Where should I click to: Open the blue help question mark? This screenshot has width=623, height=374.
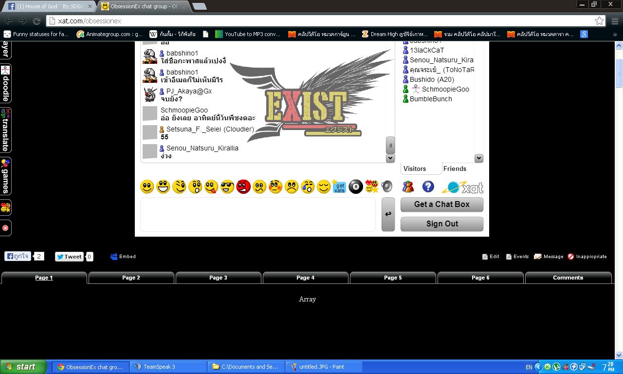coord(428,187)
